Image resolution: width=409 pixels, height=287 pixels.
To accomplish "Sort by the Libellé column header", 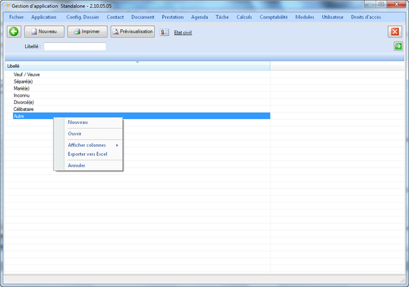I will (x=136, y=66).
